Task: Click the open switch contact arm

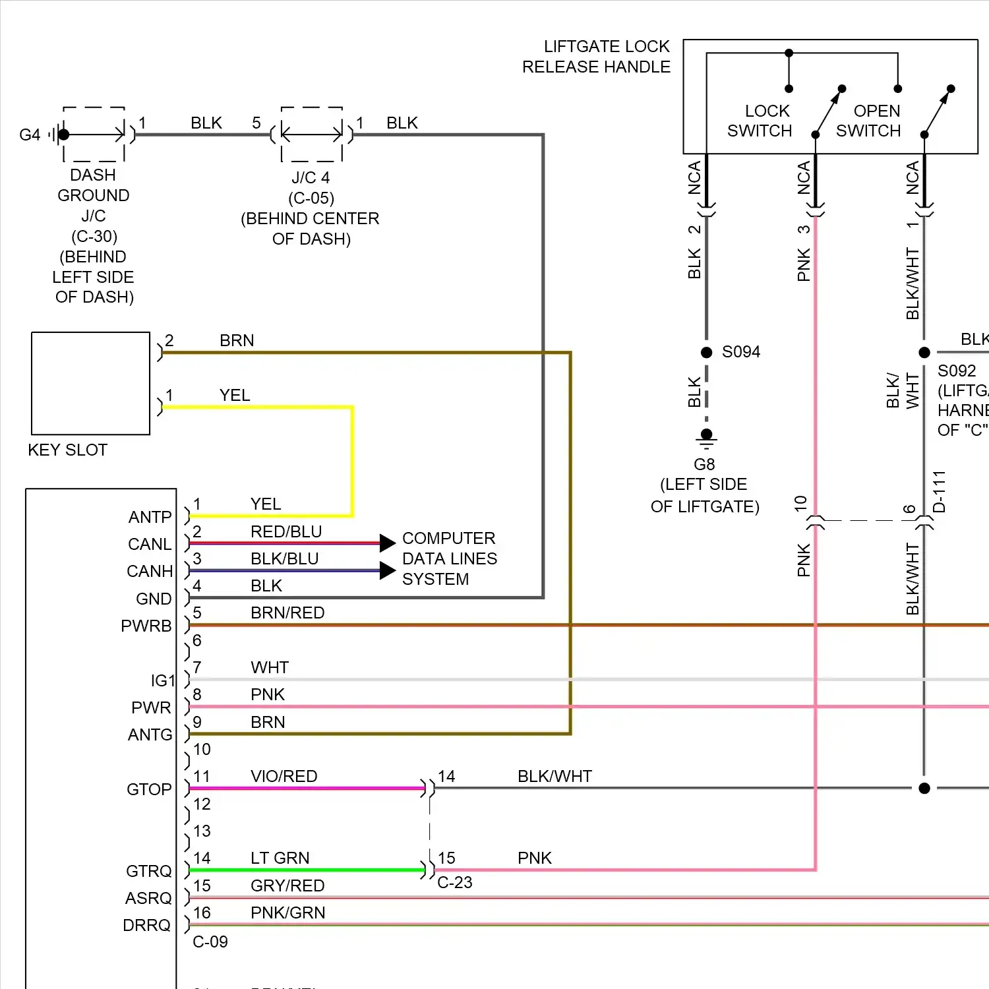Action: click(x=938, y=111)
